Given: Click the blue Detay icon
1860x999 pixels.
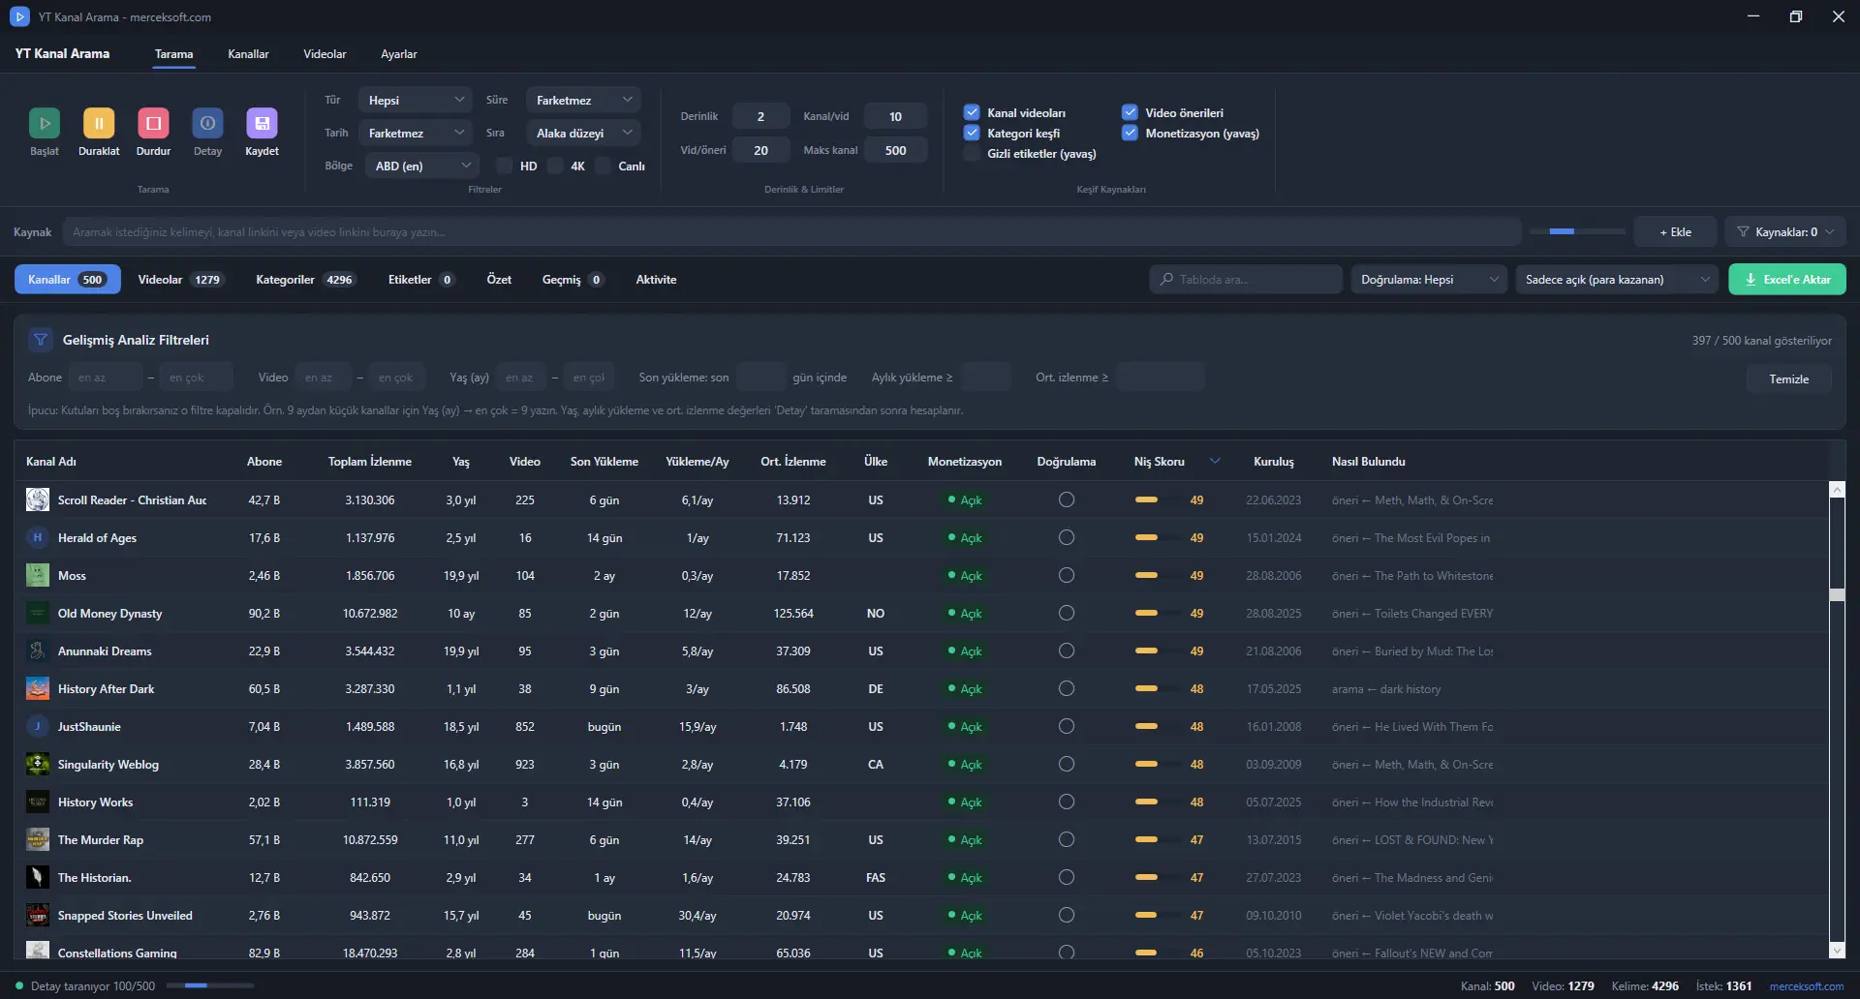Looking at the screenshot, I should 207,123.
